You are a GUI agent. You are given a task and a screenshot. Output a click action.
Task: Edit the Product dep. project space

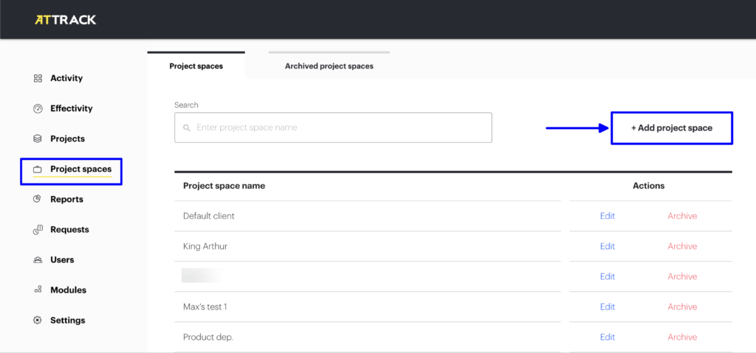click(x=608, y=337)
